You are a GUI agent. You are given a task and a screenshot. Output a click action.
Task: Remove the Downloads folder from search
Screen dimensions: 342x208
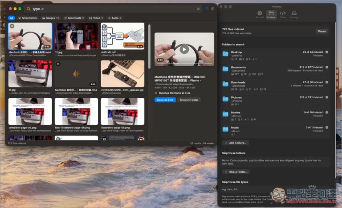327,82
